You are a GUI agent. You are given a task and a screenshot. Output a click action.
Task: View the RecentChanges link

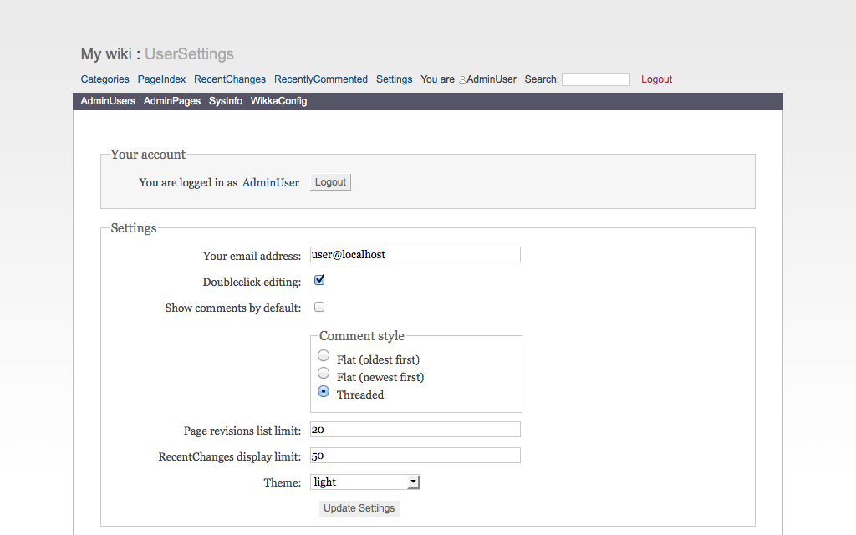click(230, 79)
